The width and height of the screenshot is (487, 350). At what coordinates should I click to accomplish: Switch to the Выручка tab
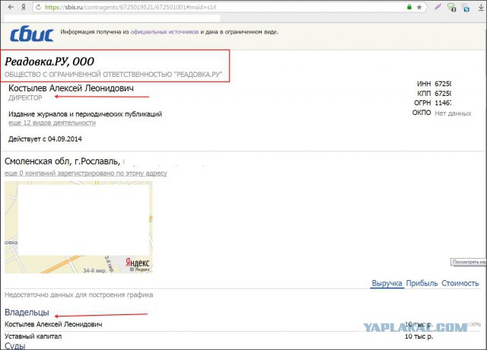point(387,283)
